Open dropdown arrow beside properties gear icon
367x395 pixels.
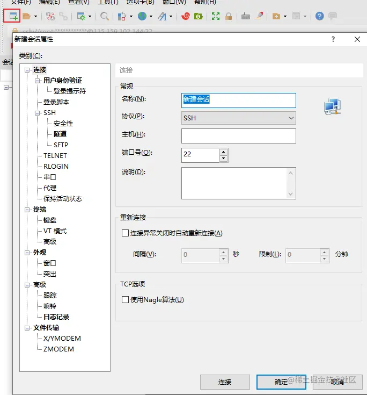90,17
